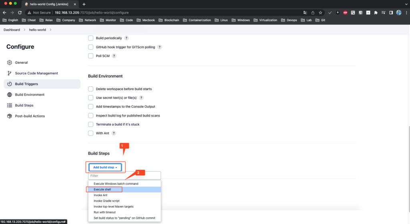Open the Devops bookmarks folder

pyautogui.click(x=289, y=20)
